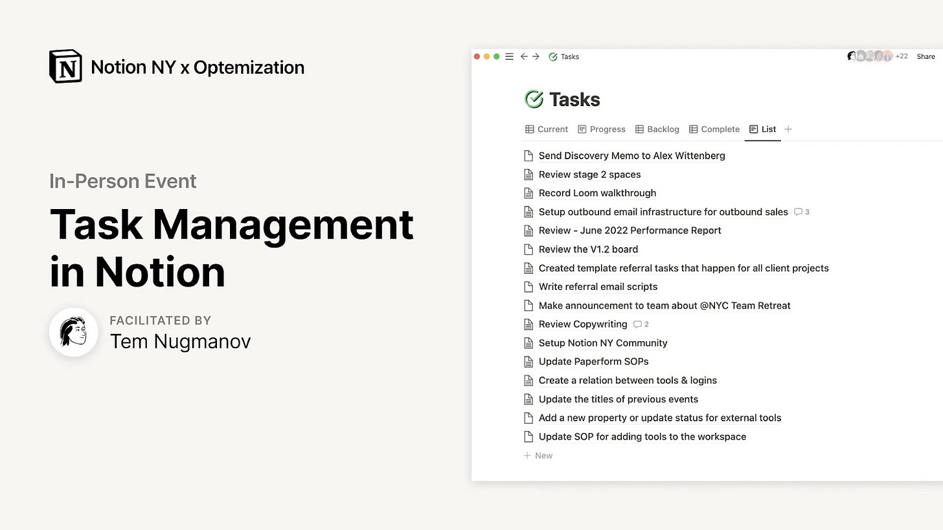943x530 pixels.
Task: Switch to the Backlog view tab
Action: click(657, 129)
